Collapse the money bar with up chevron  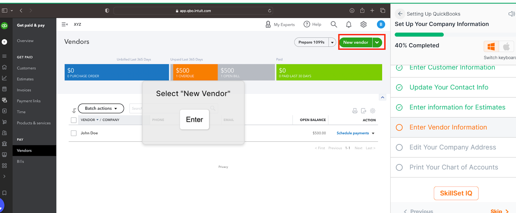tap(382, 97)
